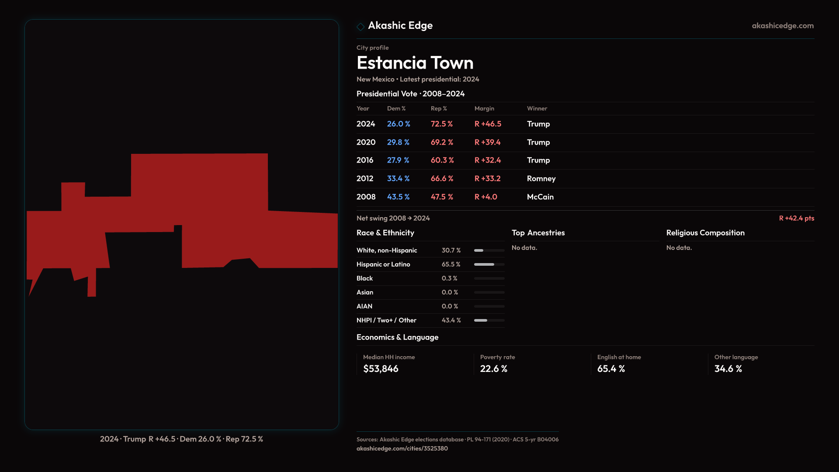Viewport: 839px width, 472px height.
Task: Click the Top Ancestries section heading
Action: (x=538, y=233)
